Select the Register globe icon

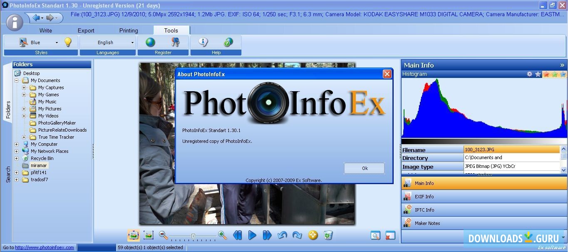pyautogui.click(x=150, y=42)
